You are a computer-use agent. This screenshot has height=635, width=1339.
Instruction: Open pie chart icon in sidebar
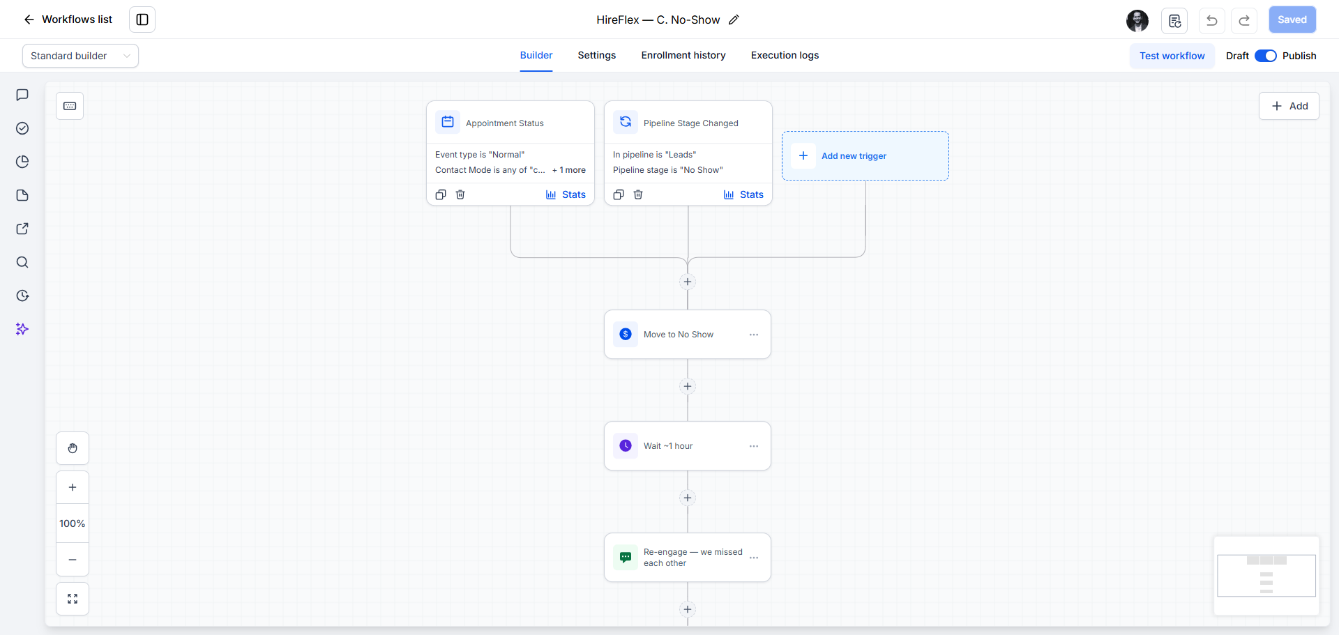22,162
